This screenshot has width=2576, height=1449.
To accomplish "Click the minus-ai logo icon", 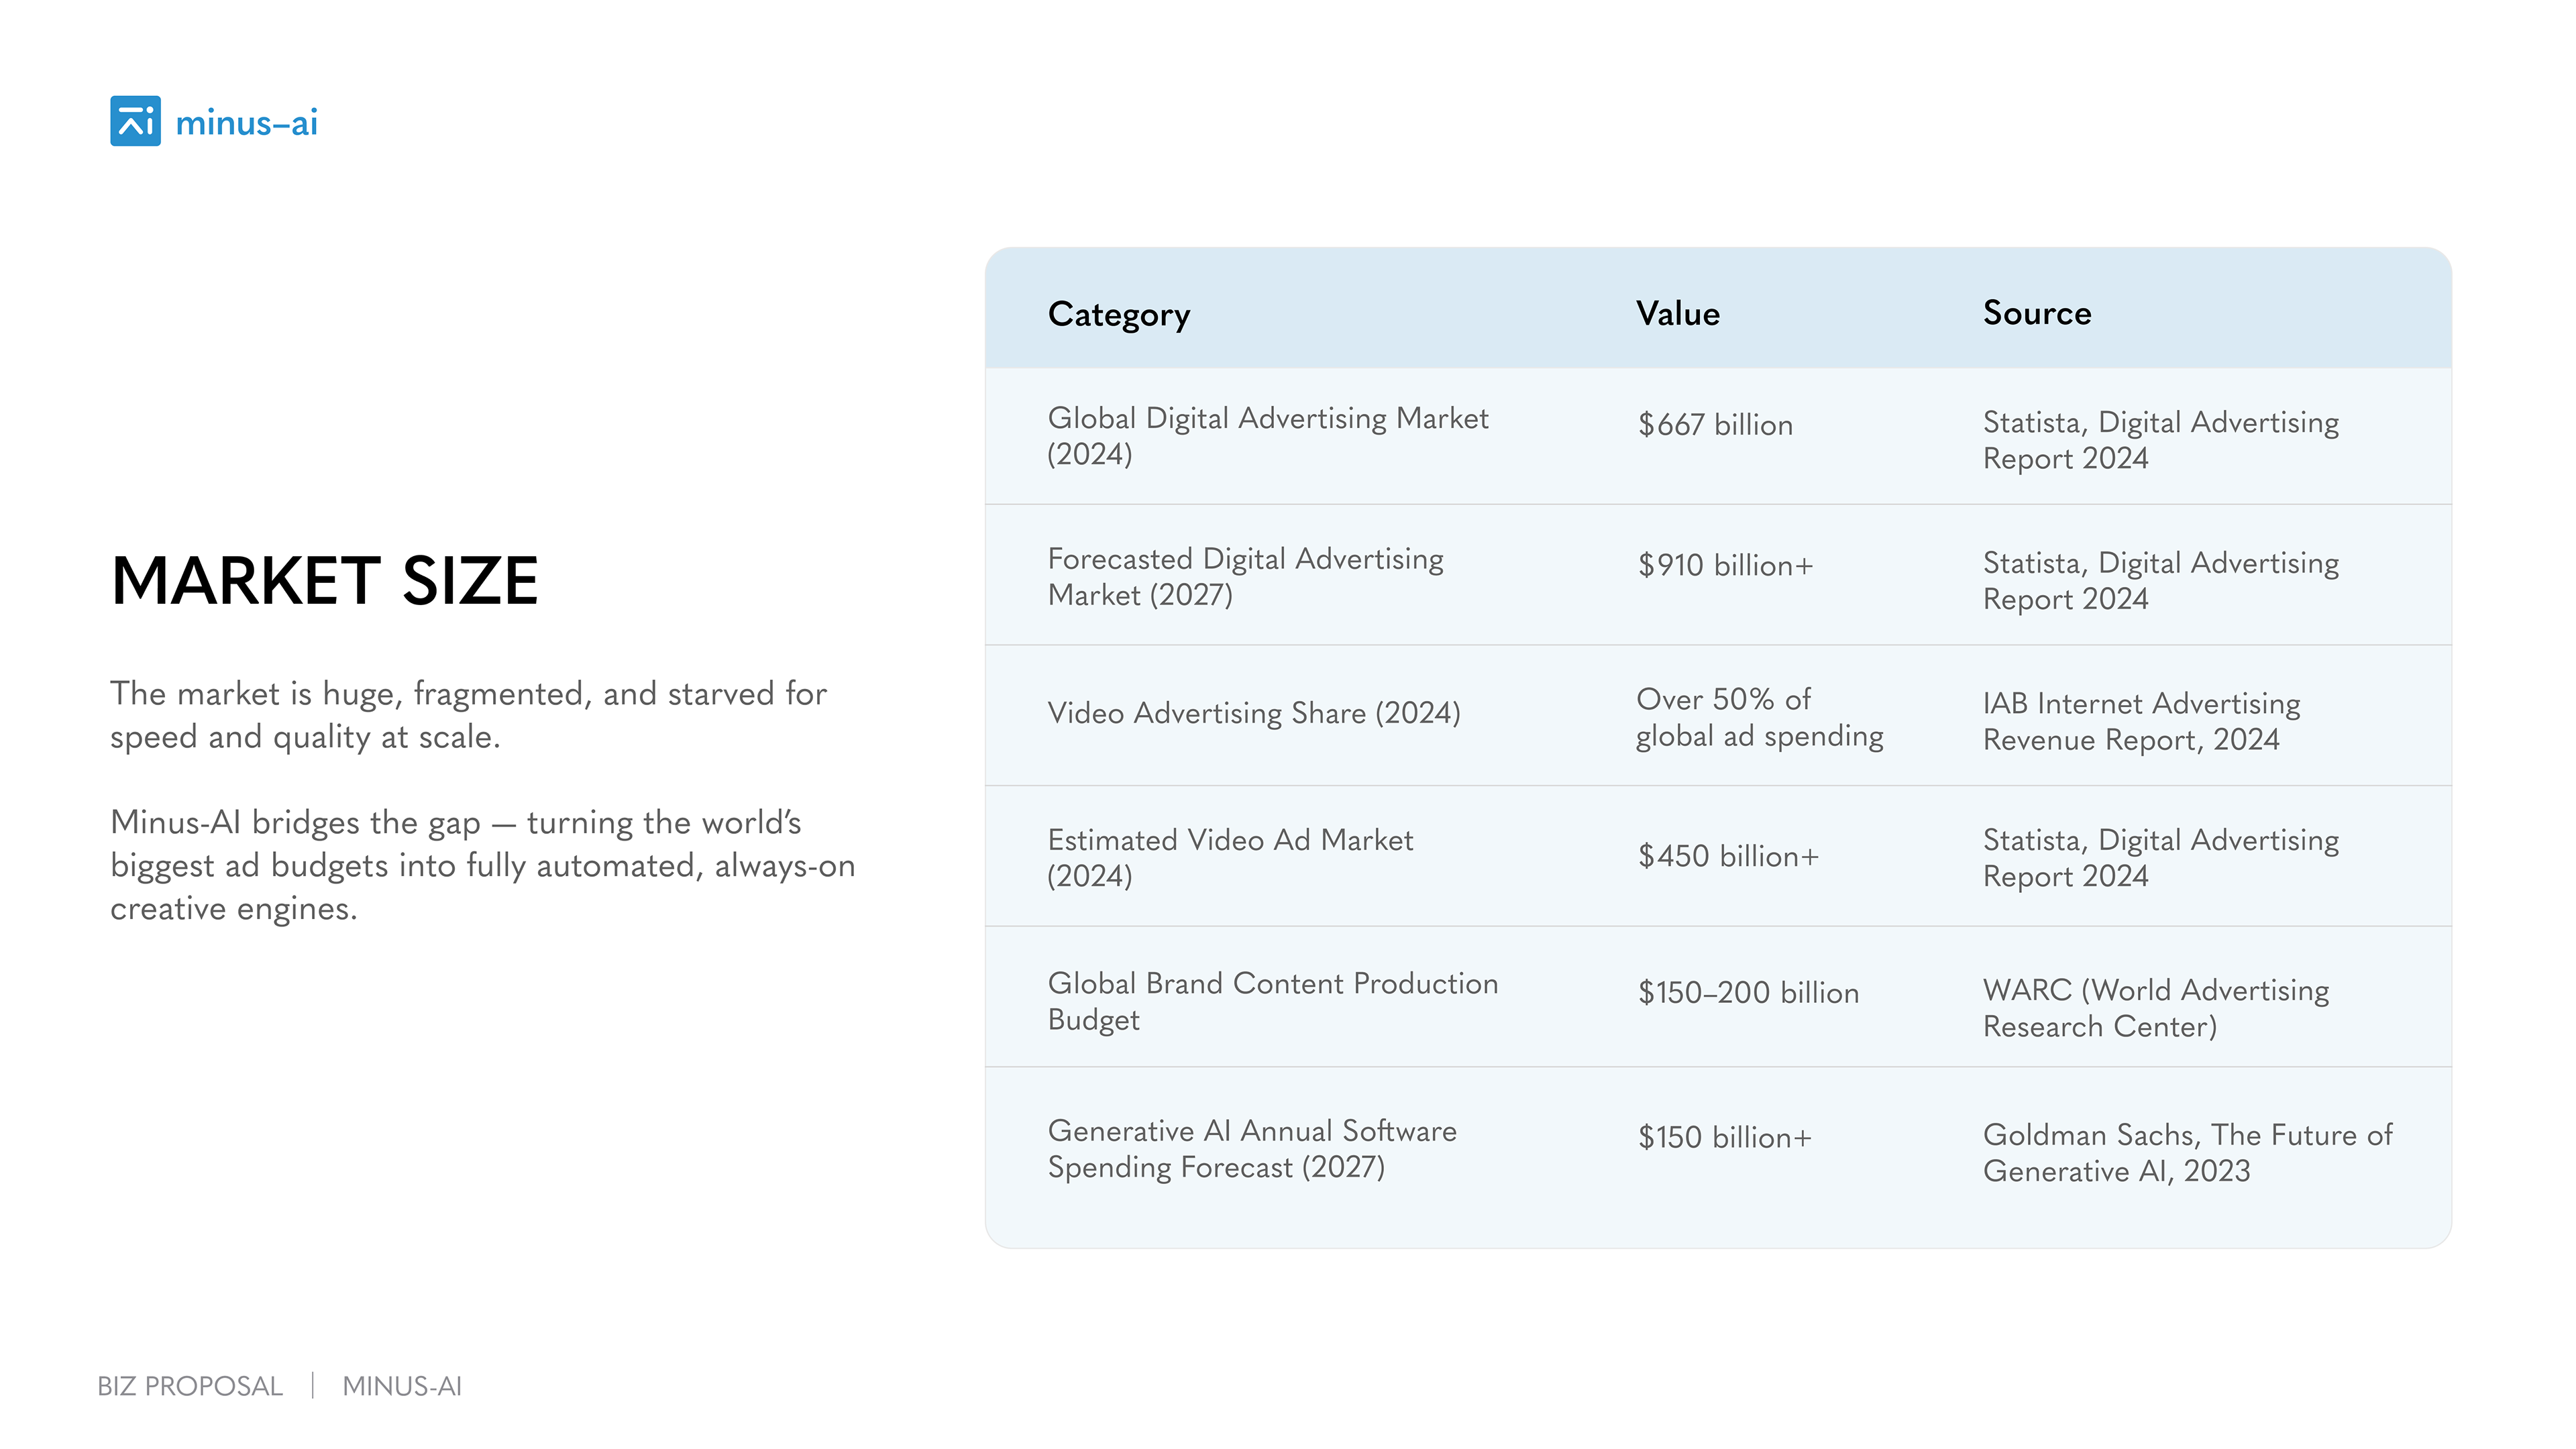I will click(135, 121).
